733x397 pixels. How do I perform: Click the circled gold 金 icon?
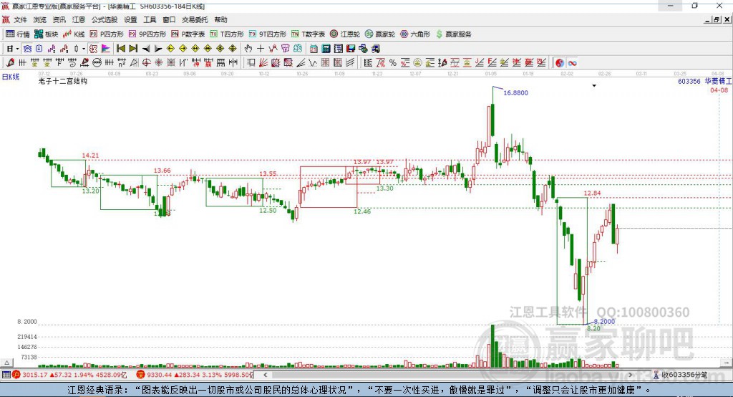point(417,63)
